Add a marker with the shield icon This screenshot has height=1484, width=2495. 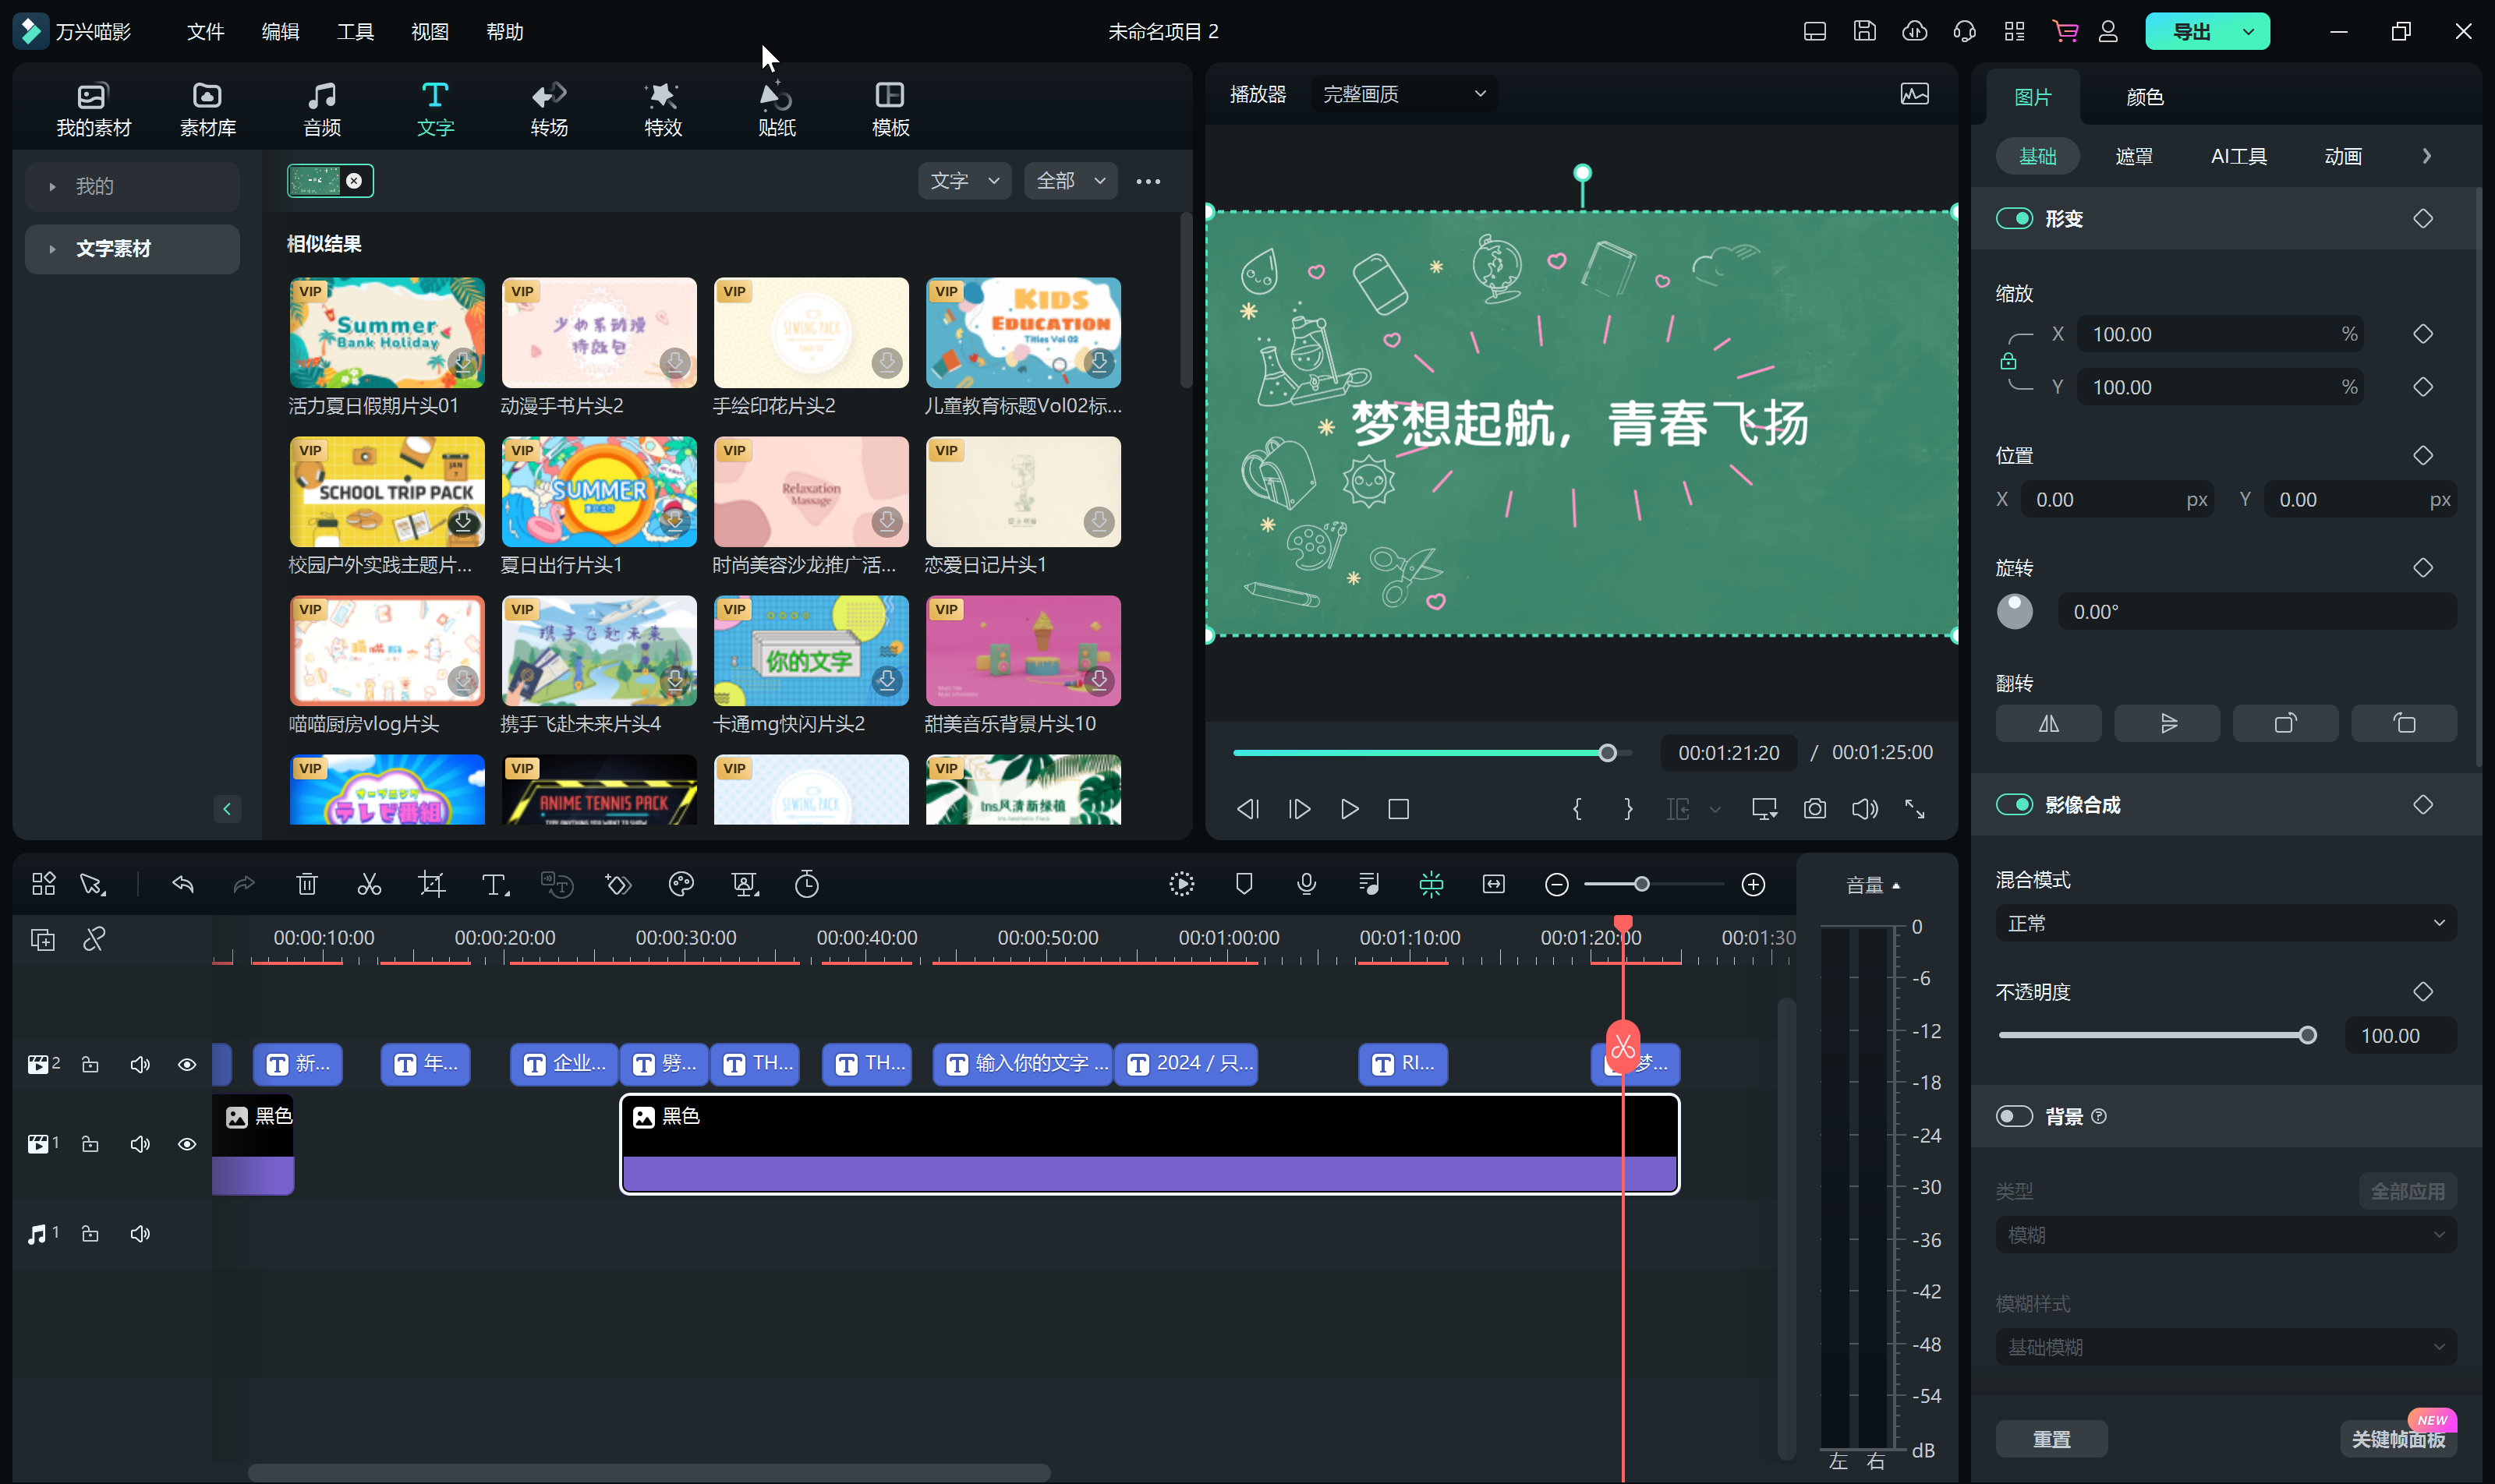(x=1244, y=884)
